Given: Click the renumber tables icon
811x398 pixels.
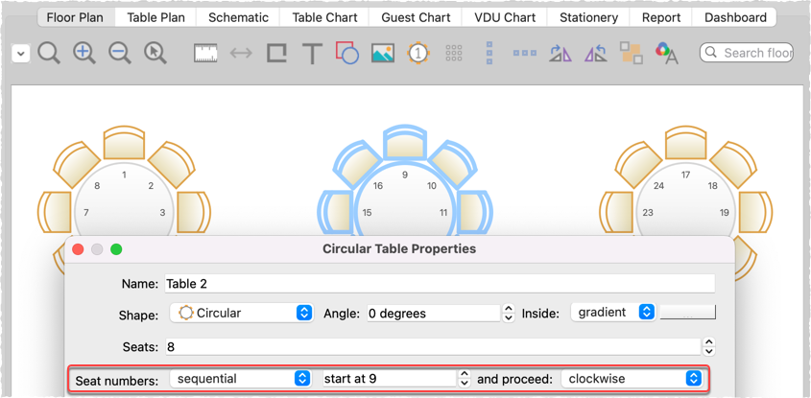Looking at the screenshot, I should [x=417, y=53].
